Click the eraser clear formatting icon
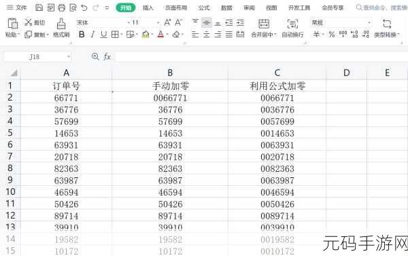Screen dimensions: 408x256 click(x=176, y=35)
